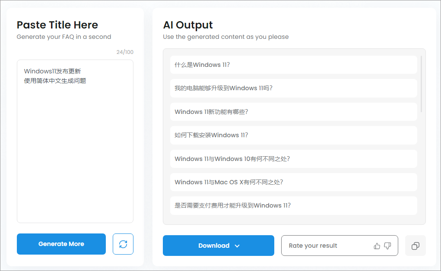
Task: Copy the output using the copy icon
Action: [x=416, y=246]
